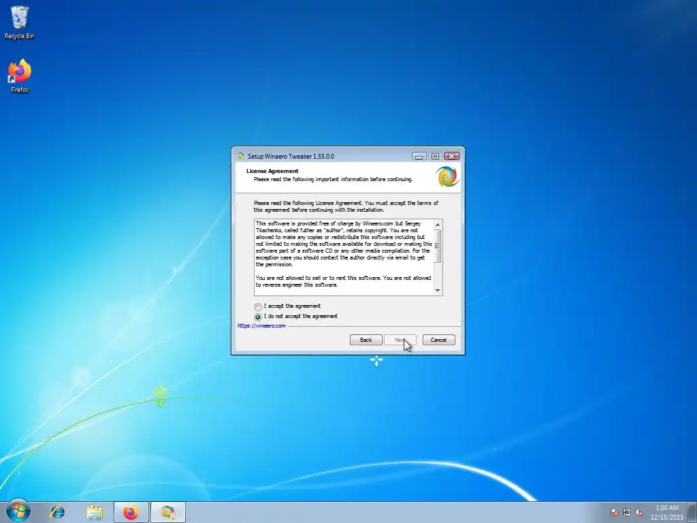The image size is (697, 523).
Task: Click the setup title bar icon
Action: coord(240,156)
